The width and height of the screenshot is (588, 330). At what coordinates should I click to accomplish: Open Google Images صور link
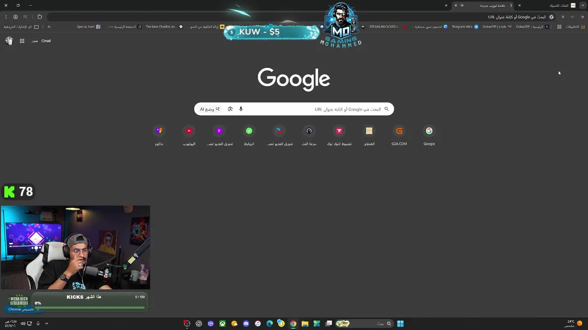pyautogui.click(x=35, y=41)
